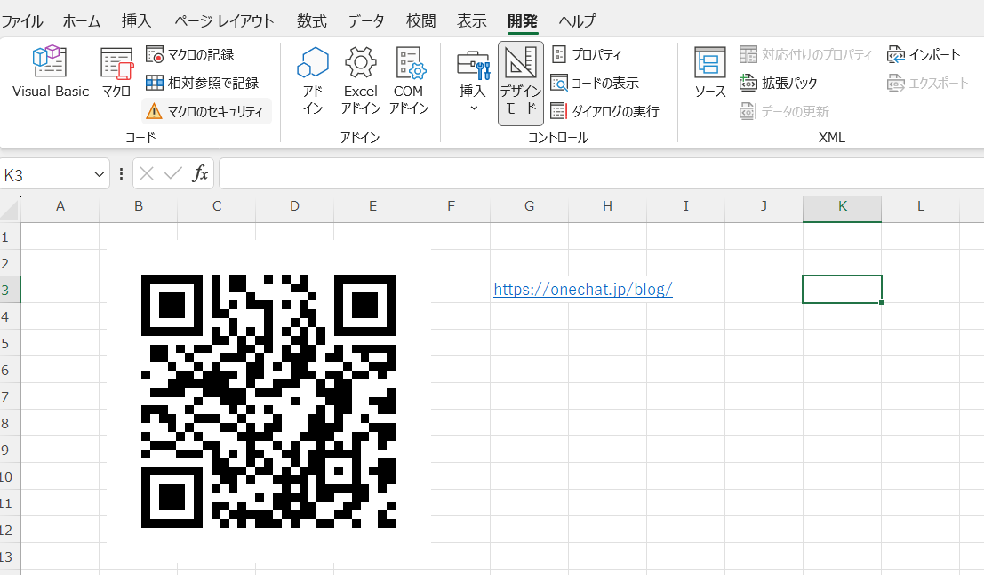Switch to the 挿入 ribbon tab
Image resolution: width=984 pixels, height=575 pixels.
(x=136, y=20)
